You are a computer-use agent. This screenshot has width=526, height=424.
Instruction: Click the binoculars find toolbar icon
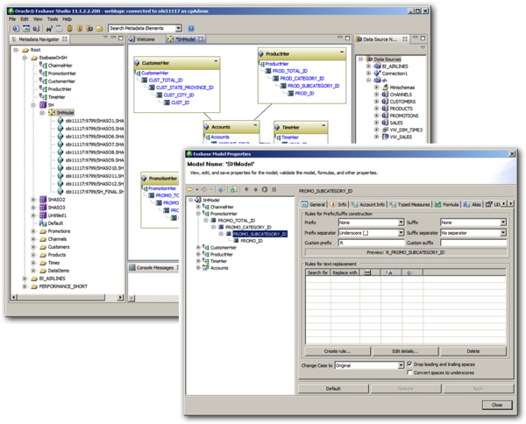pos(49,29)
